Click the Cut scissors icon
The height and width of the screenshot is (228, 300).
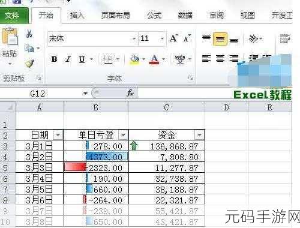(29, 34)
